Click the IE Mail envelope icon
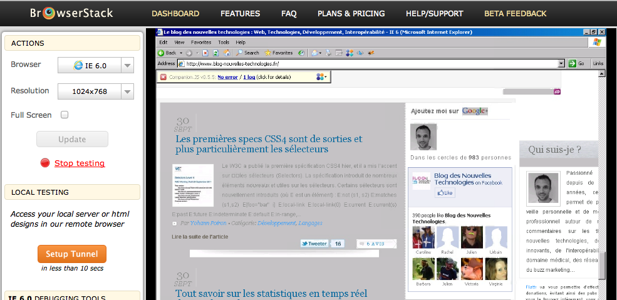 click(x=314, y=53)
